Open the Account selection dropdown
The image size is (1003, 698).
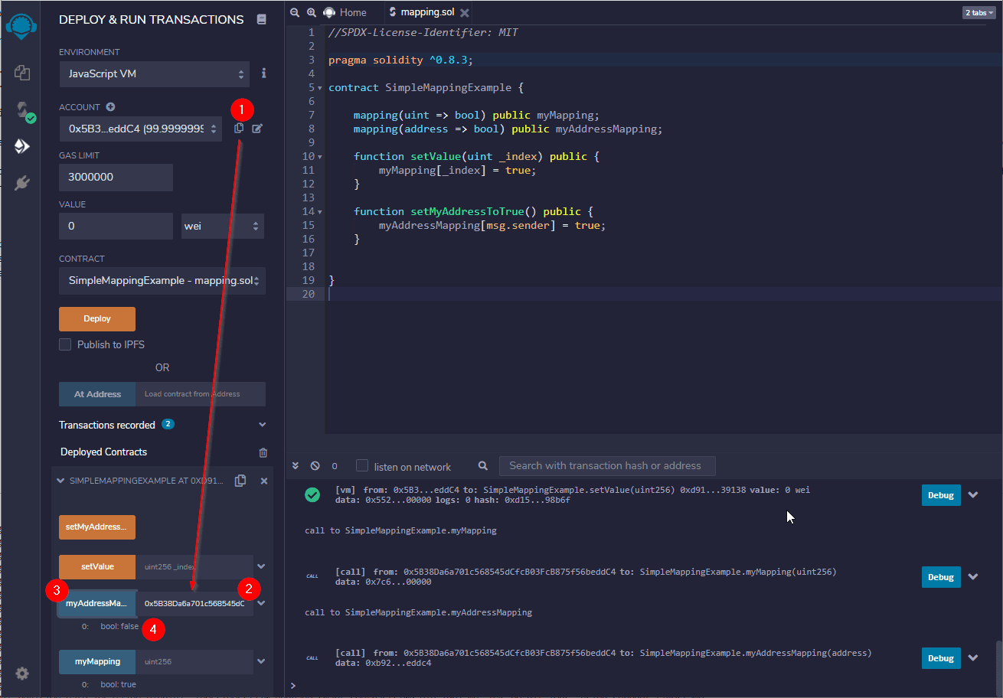140,129
